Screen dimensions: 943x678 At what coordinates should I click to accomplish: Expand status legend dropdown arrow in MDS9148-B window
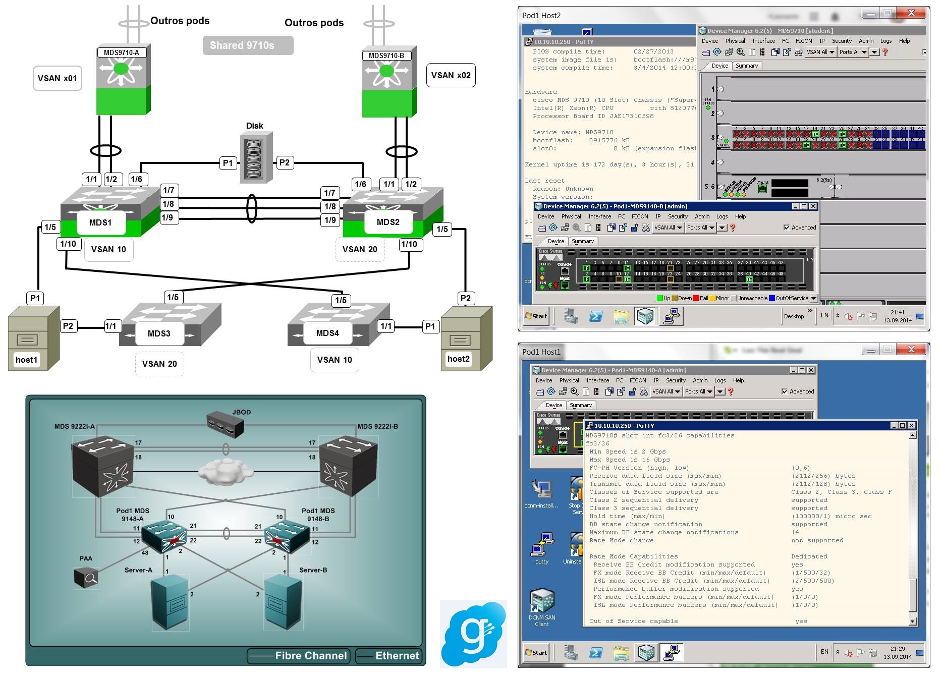tap(814, 298)
